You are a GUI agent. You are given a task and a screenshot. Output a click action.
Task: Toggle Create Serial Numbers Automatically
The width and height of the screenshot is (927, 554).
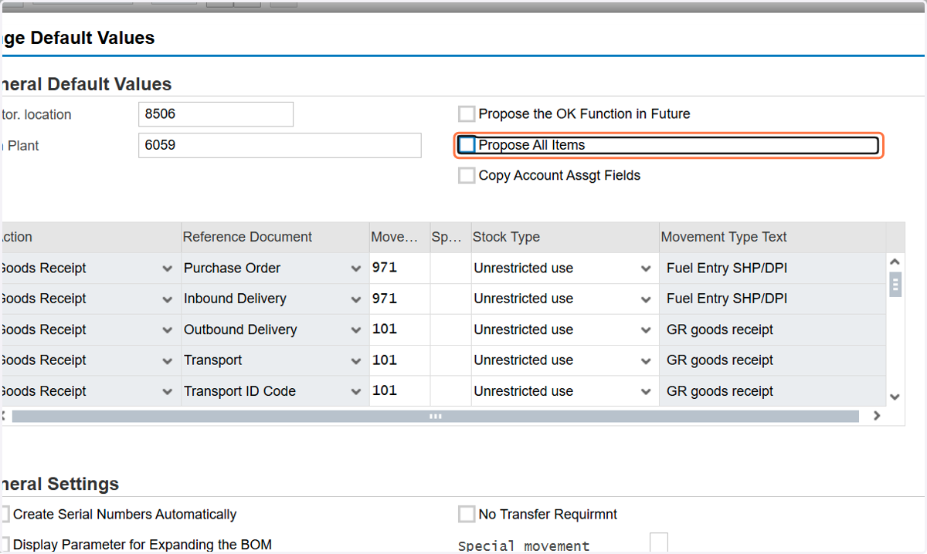pos(5,515)
